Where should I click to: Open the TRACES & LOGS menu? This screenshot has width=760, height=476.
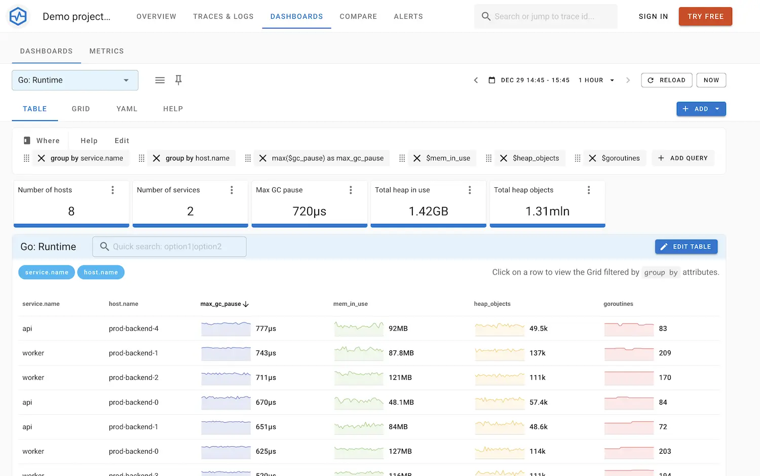click(223, 16)
